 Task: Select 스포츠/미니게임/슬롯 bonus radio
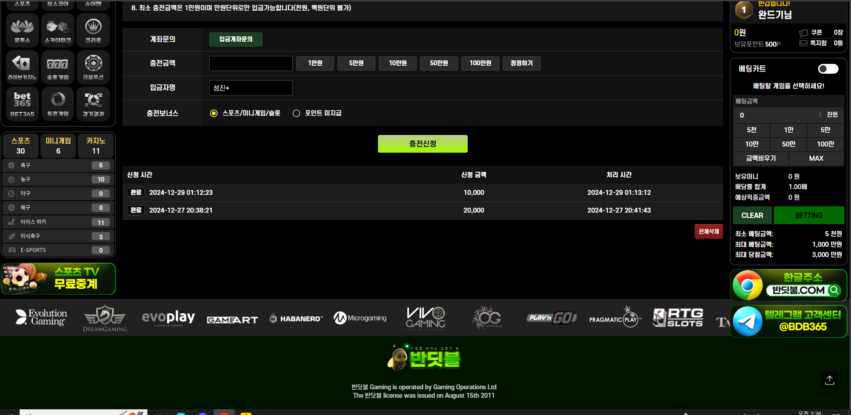tap(214, 113)
